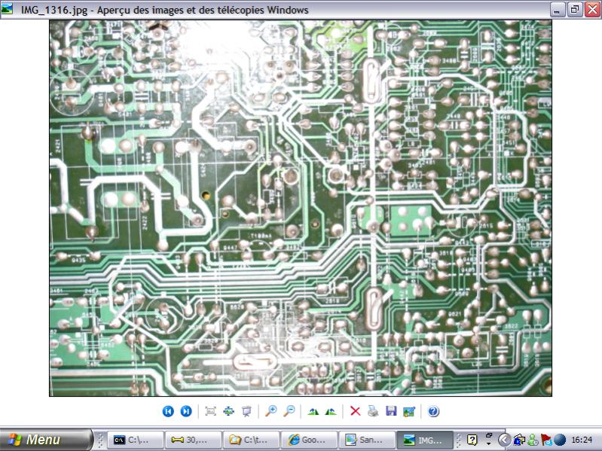Close the image viewer window
This screenshot has height=451, width=602.
point(592,10)
